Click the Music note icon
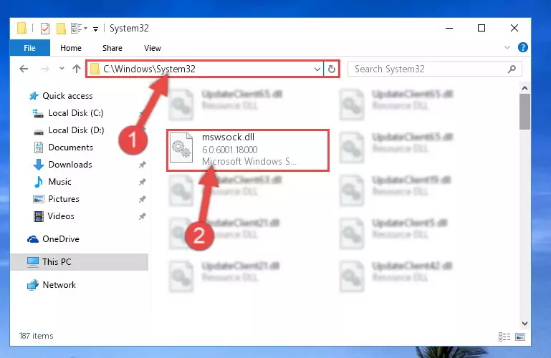551x358 pixels. 38,182
